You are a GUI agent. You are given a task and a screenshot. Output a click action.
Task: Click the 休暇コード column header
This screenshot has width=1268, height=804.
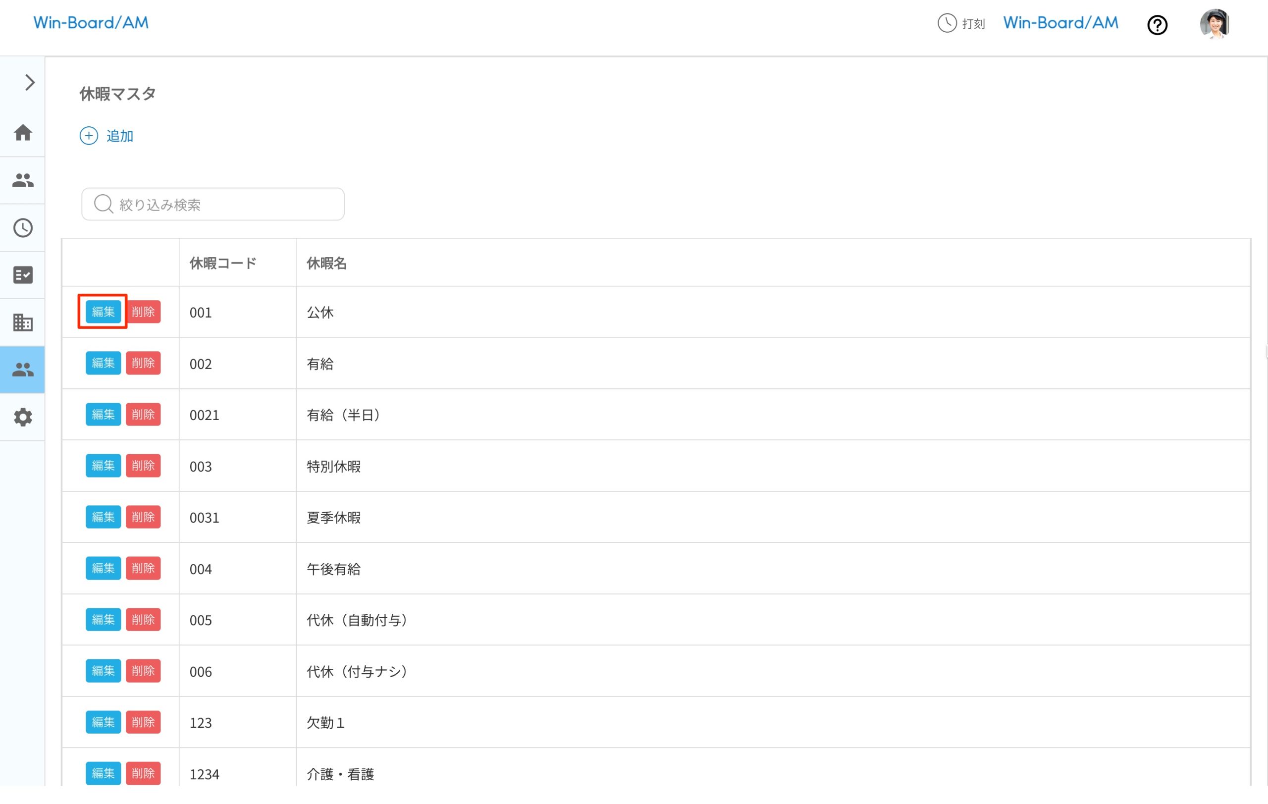click(223, 263)
